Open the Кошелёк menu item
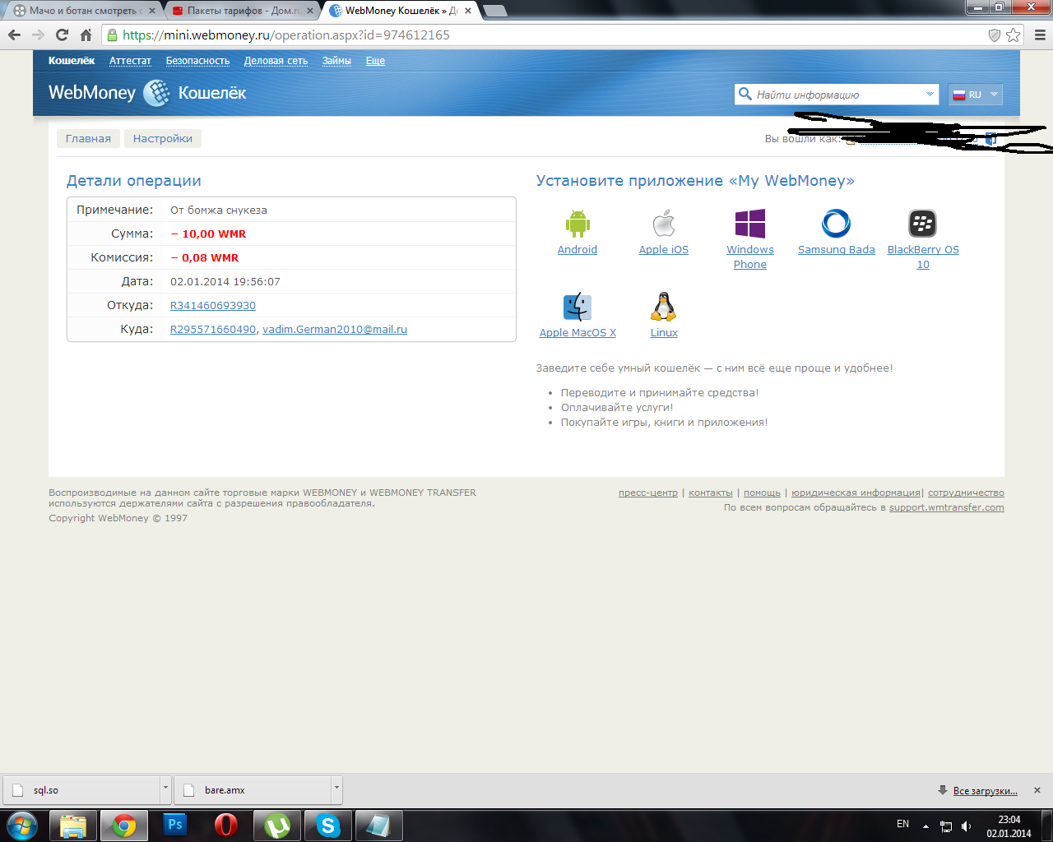 pos(72,61)
